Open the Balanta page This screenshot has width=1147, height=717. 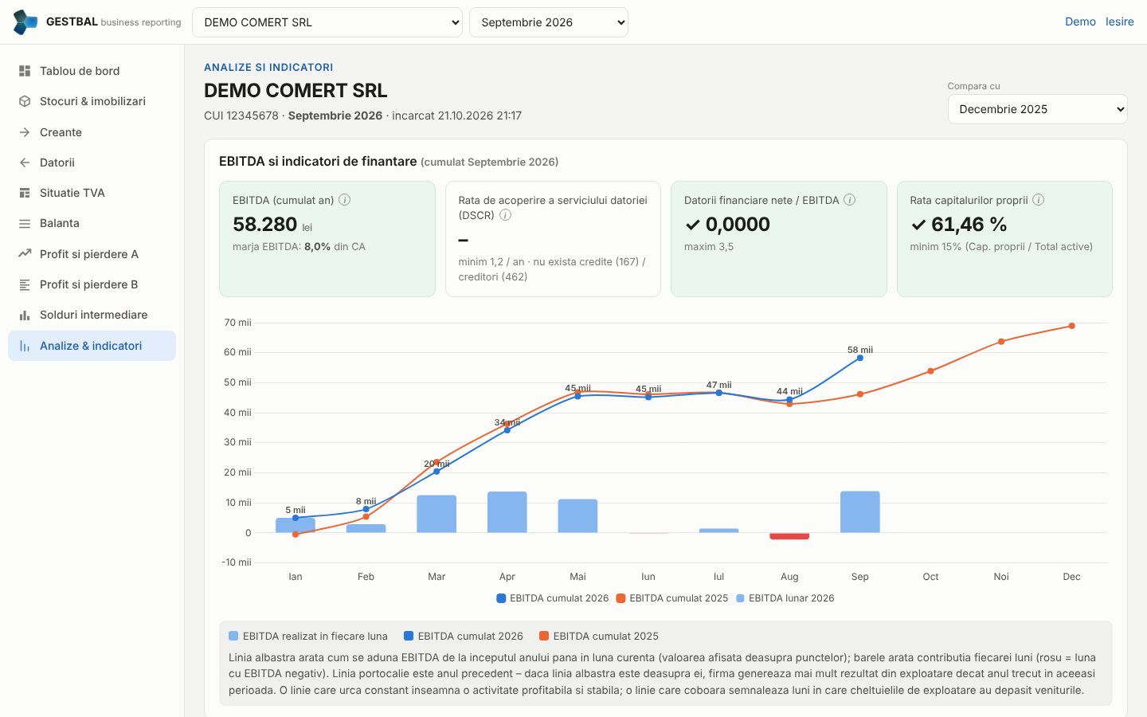pyautogui.click(x=92, y=224)
